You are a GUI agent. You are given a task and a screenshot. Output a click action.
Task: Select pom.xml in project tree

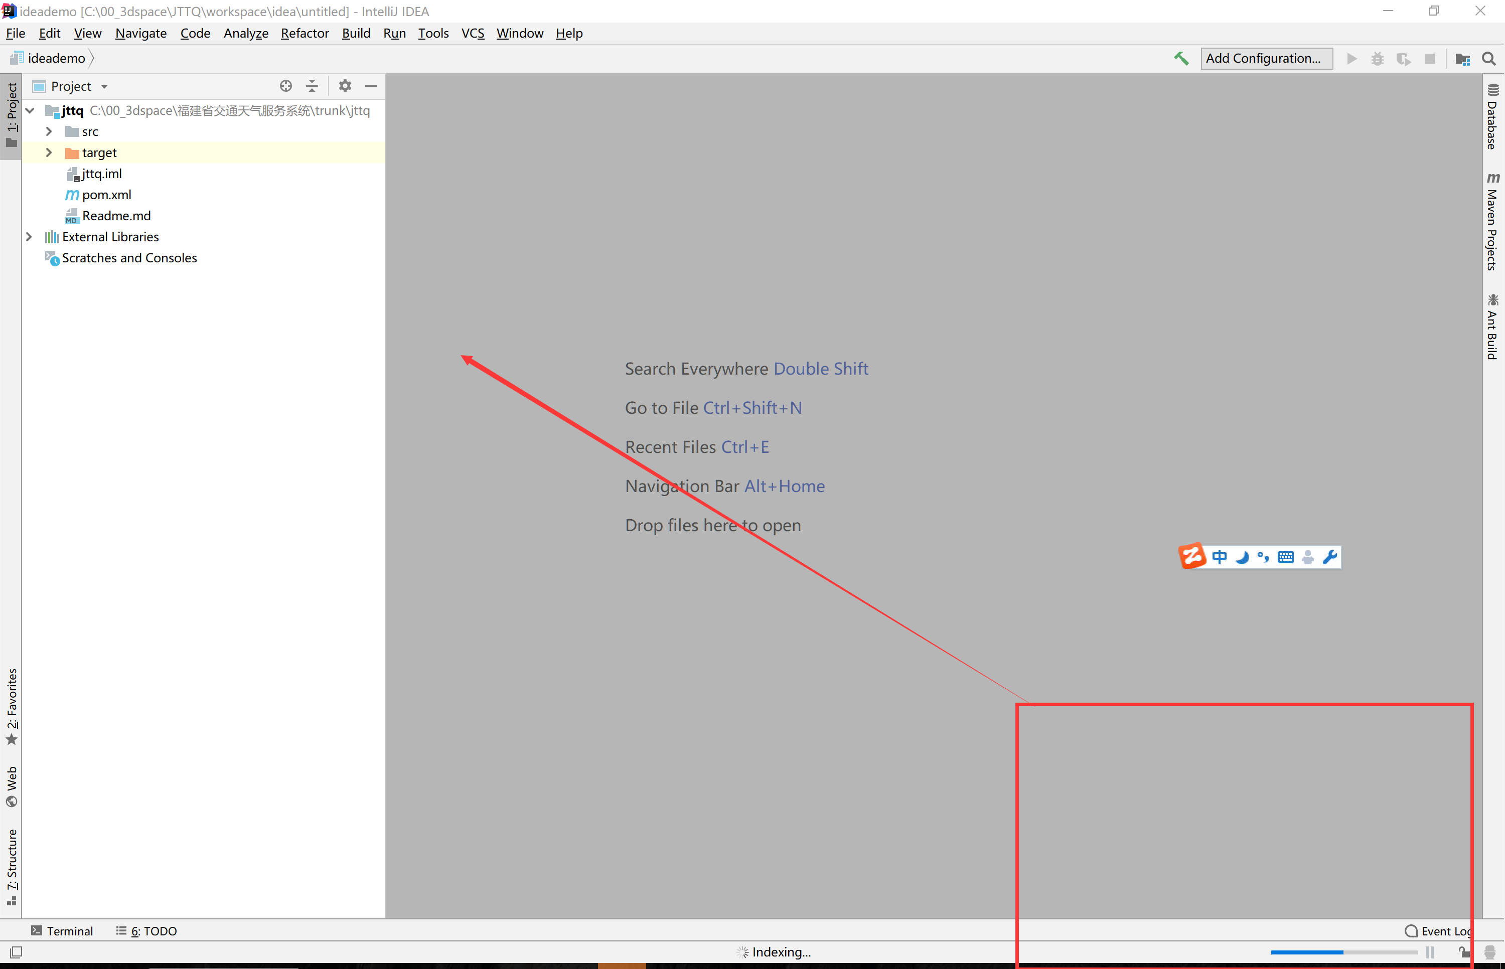(x=106, y=195)
